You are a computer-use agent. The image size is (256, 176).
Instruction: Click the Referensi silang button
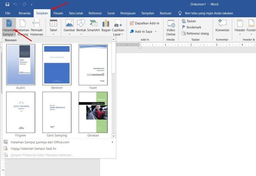point(195,34)
